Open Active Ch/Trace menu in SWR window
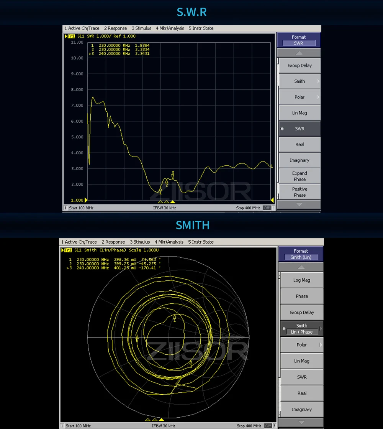This screenshot has height=433, width=383. point(82,28)
